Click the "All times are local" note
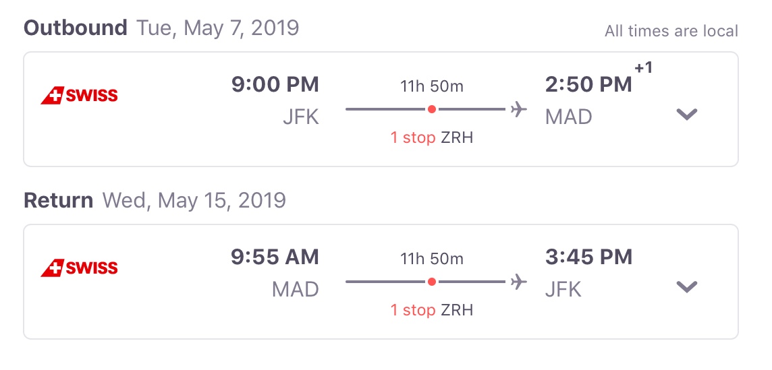Viewport: 772px width, 370px height. tap(671, 31)
